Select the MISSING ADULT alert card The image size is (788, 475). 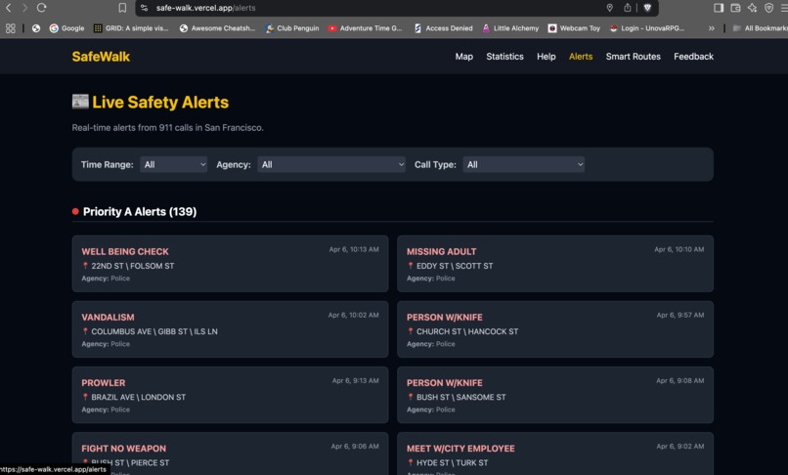coord(555,263)
